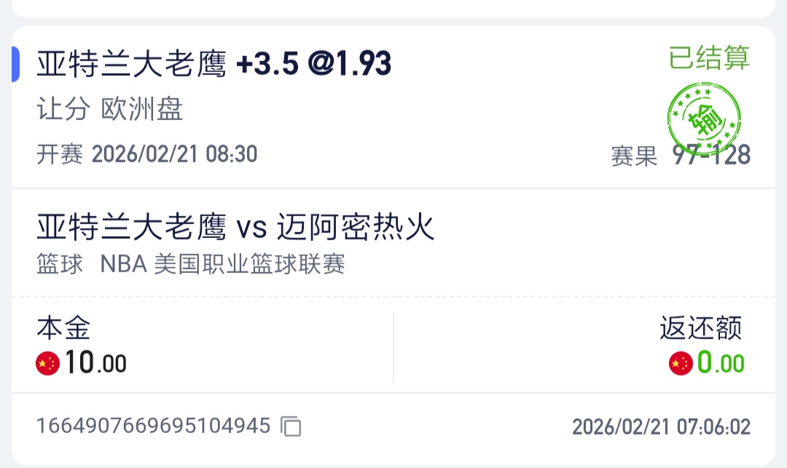
Task: Click the 篮球 sport label
Action: (60, 264)
